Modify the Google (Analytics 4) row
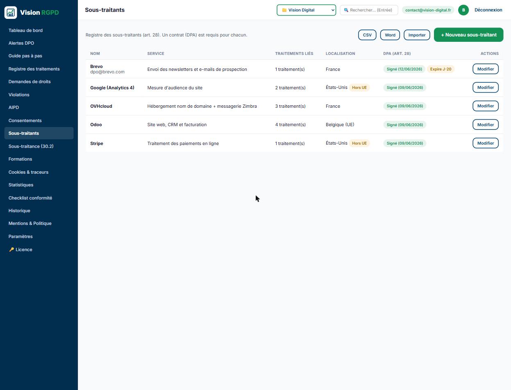511x390 pixels. (485, 87)
